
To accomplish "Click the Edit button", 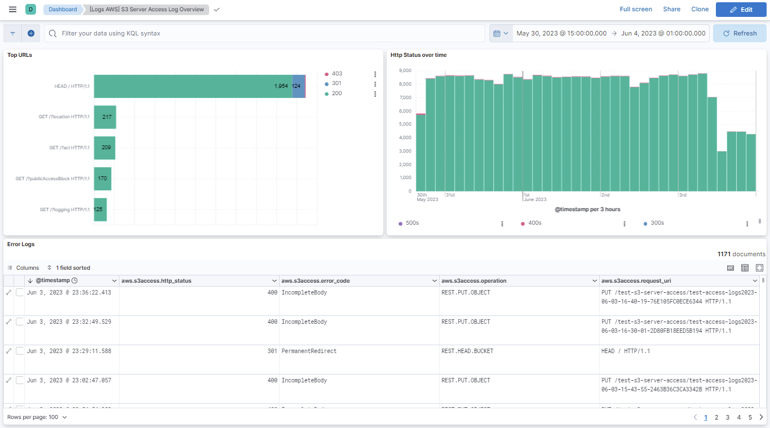I will (x=741, y=9).
